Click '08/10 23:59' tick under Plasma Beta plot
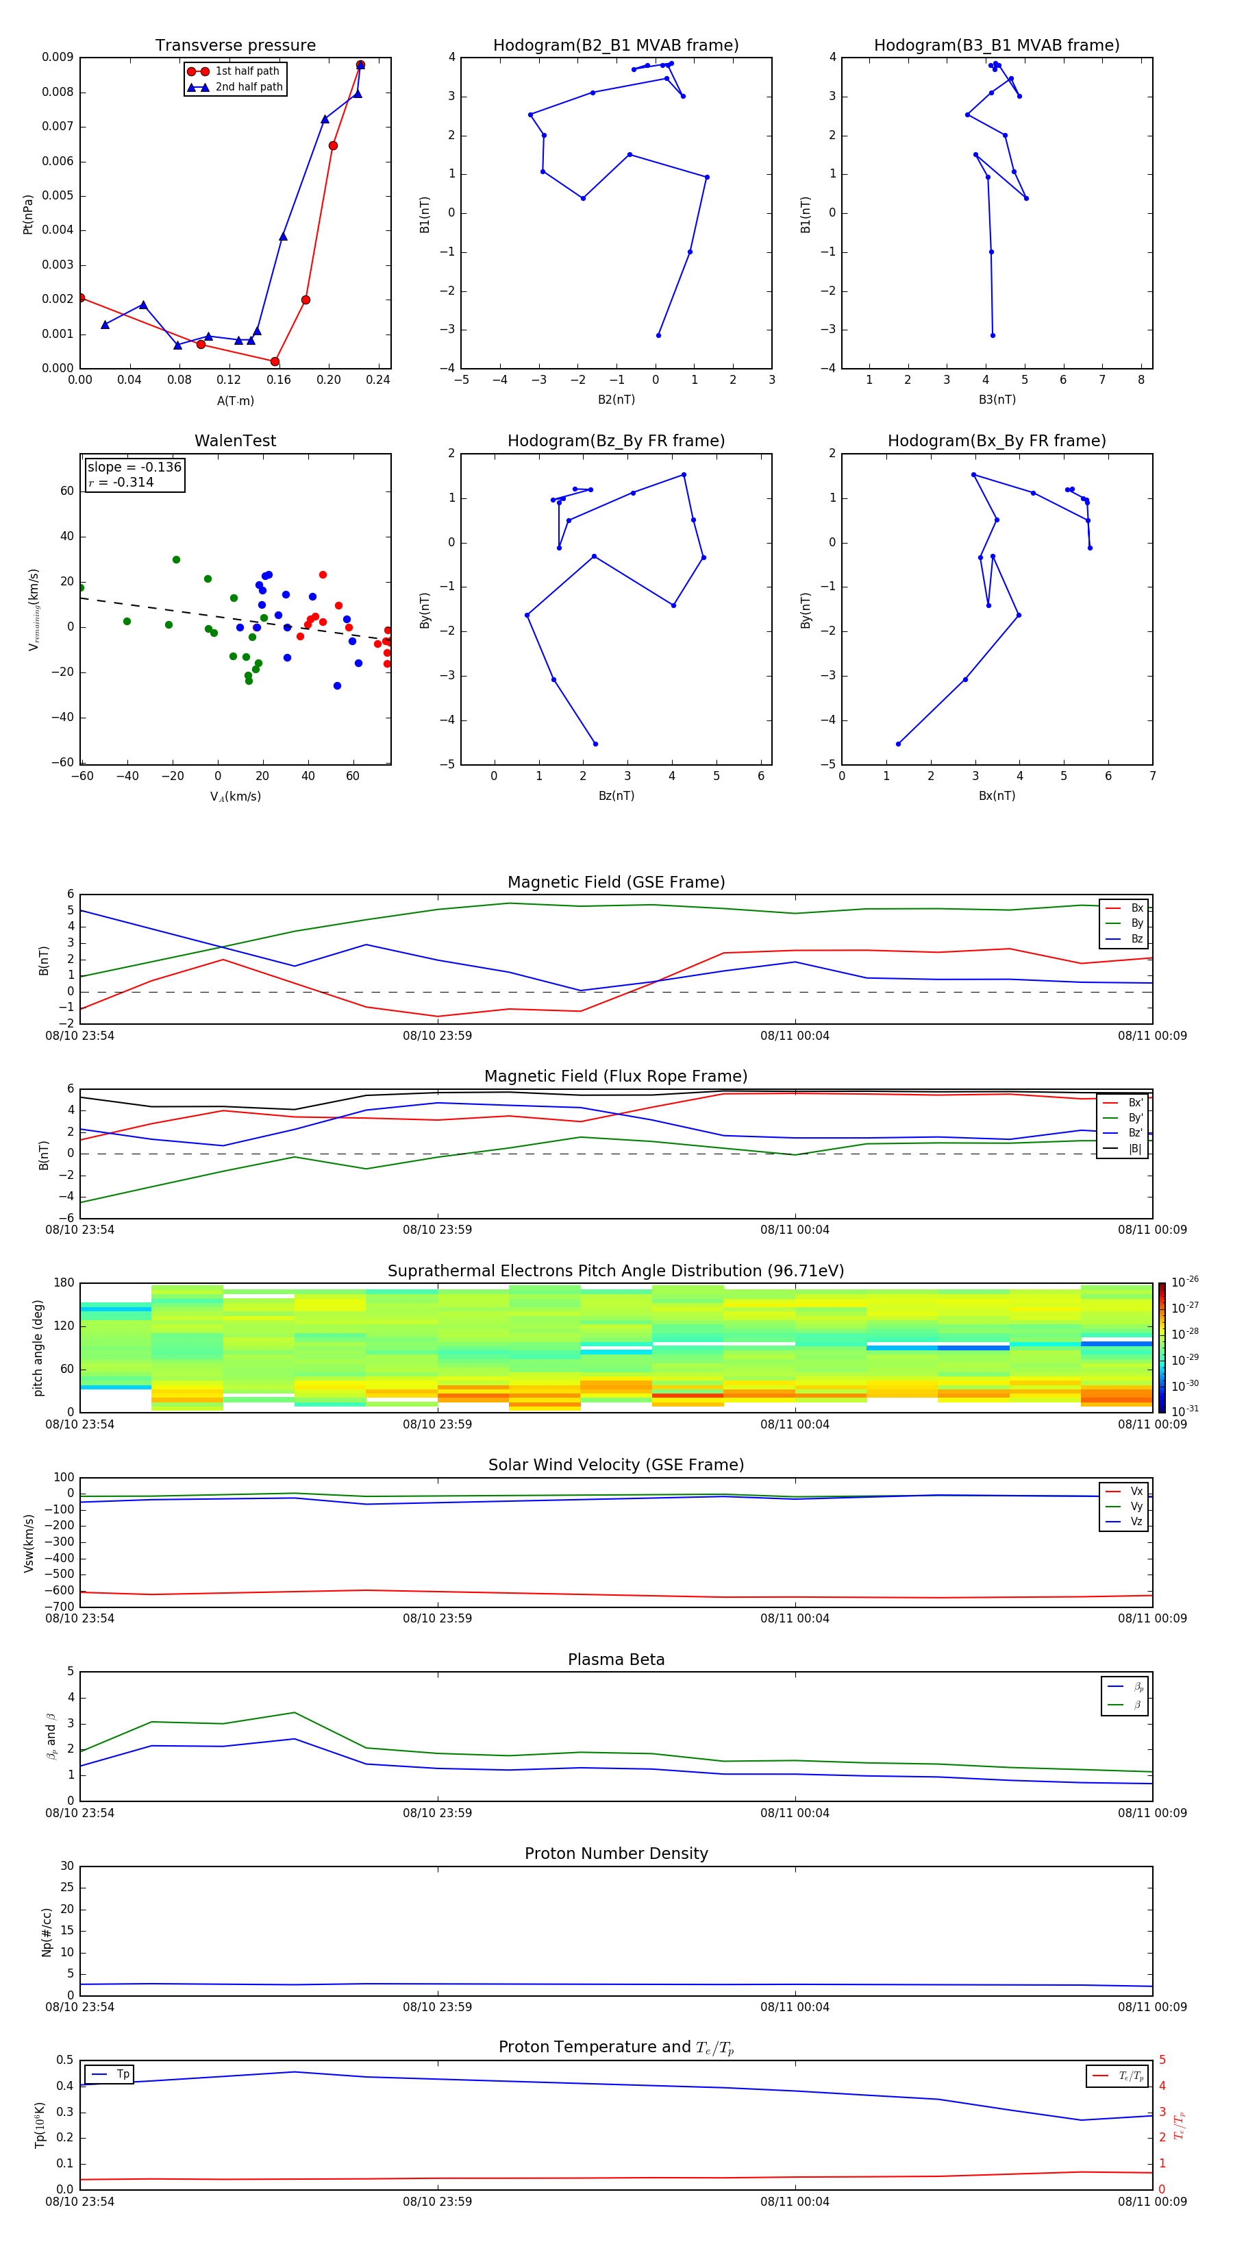Image resolution: width=1233 pixels, height=2262 pixels. click(437, 1813)
